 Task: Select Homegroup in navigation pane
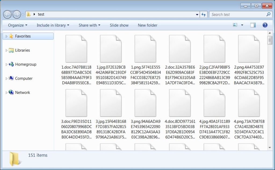26,64
